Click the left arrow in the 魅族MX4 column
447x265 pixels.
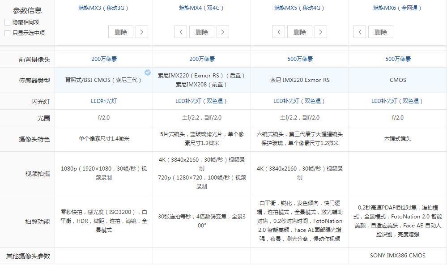[180, 32]
